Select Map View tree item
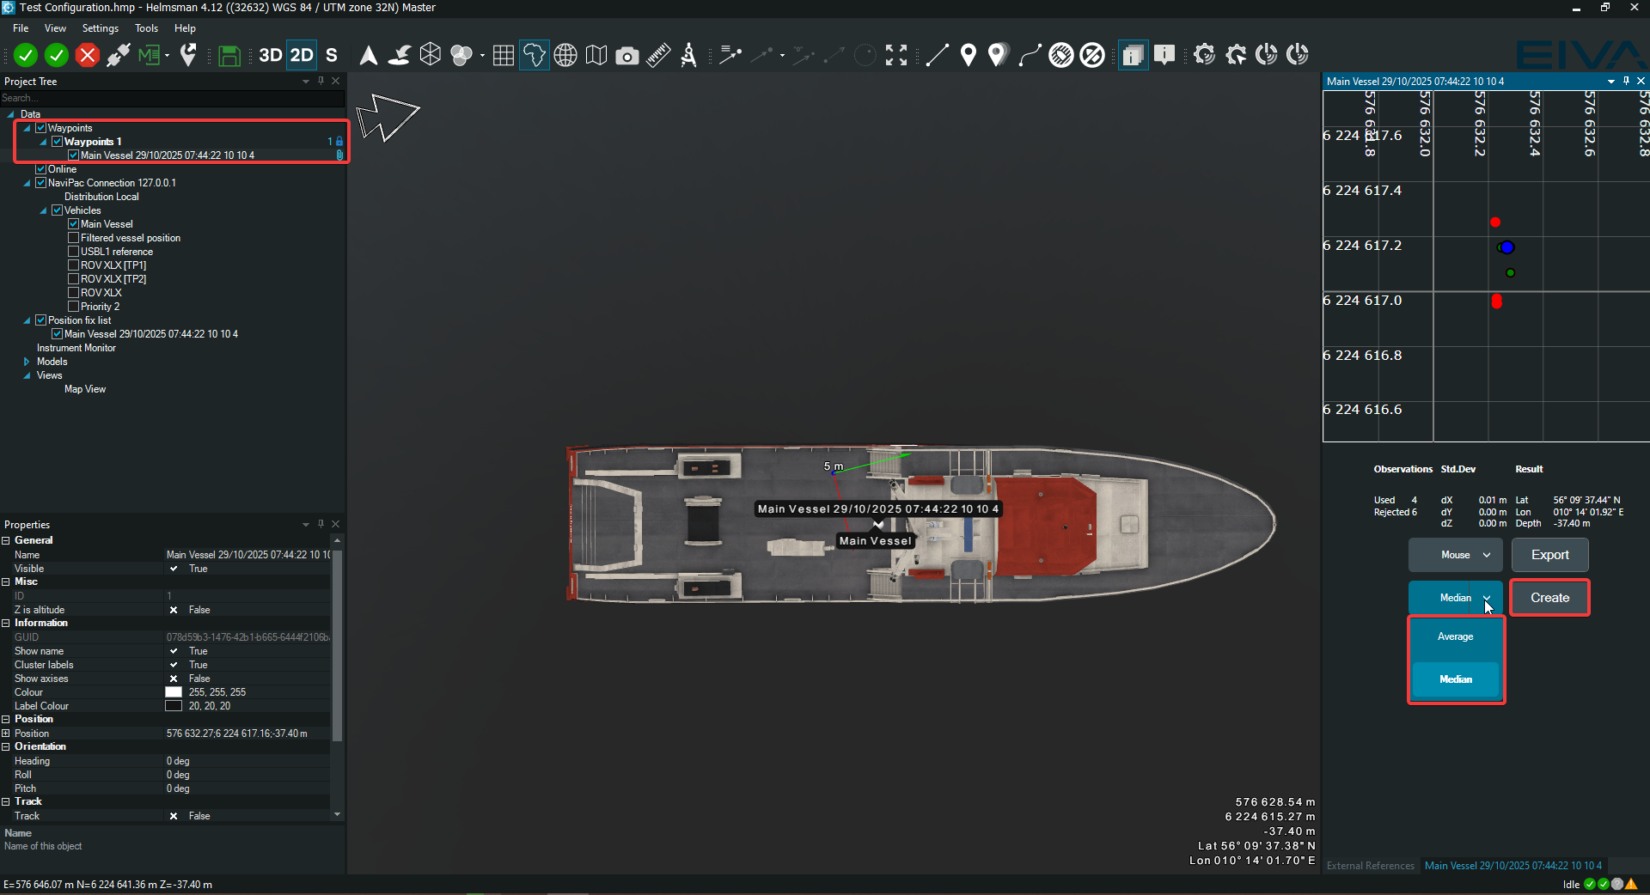 point(85,389)
